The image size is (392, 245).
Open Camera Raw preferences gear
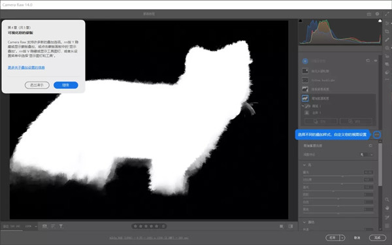(x=377, y=14)
